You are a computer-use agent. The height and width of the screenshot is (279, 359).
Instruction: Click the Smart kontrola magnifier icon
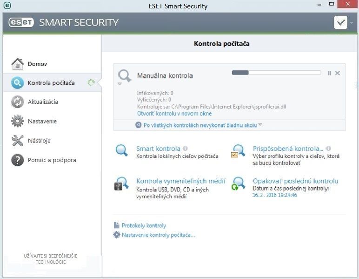click(x=121, y=150)
